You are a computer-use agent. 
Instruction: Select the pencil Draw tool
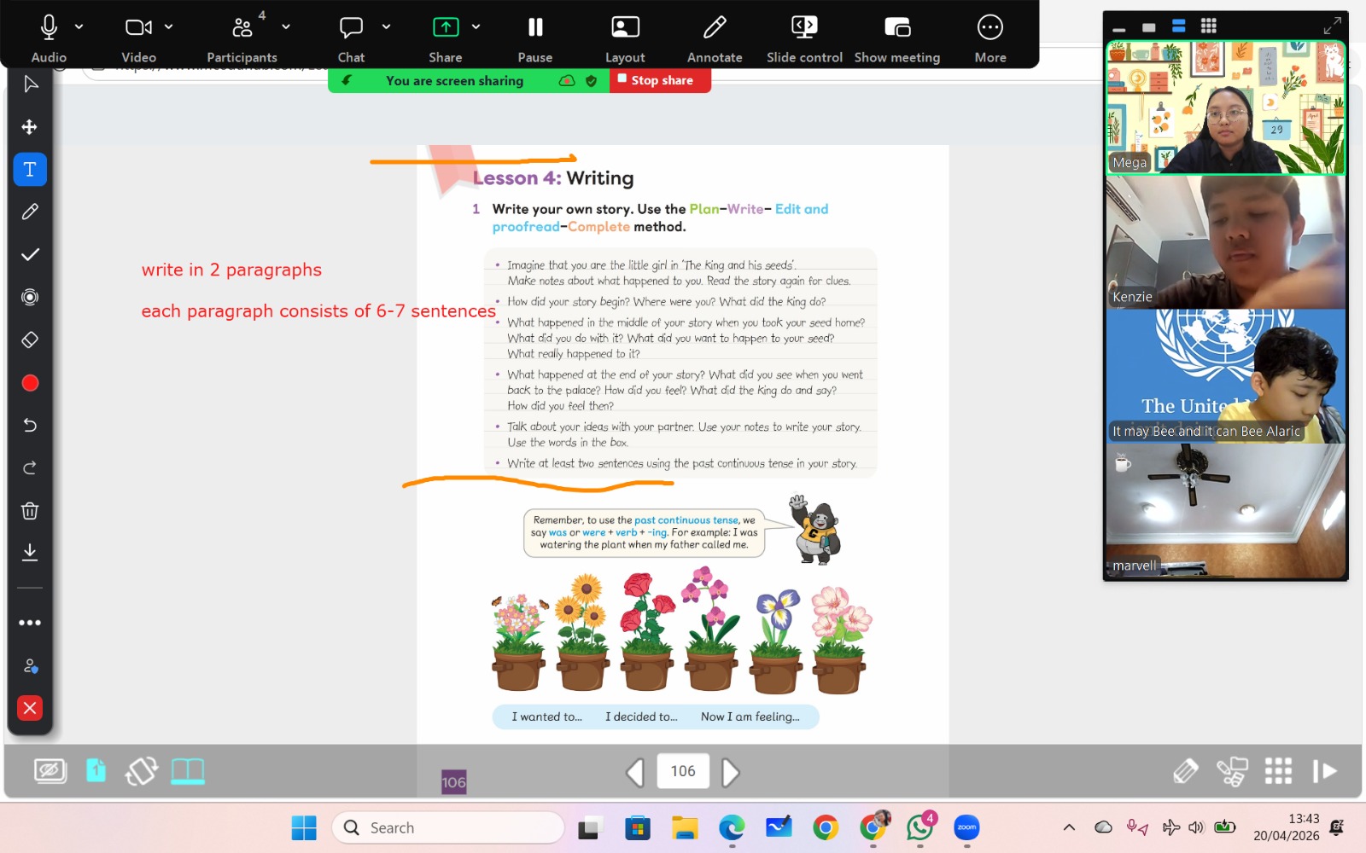point(30,212)
